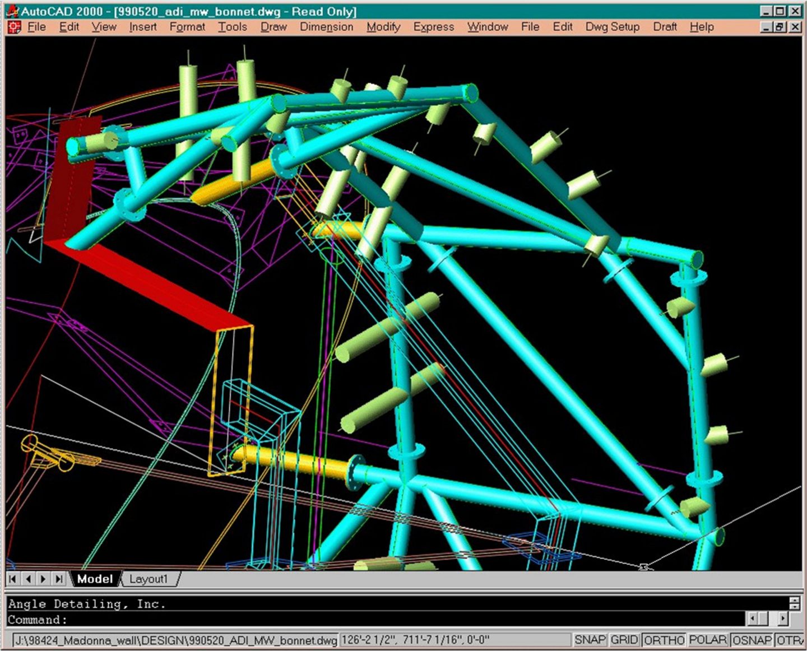Disable ORTHO mode in status bar
807x651 pixels.
(x=664, y=640)
